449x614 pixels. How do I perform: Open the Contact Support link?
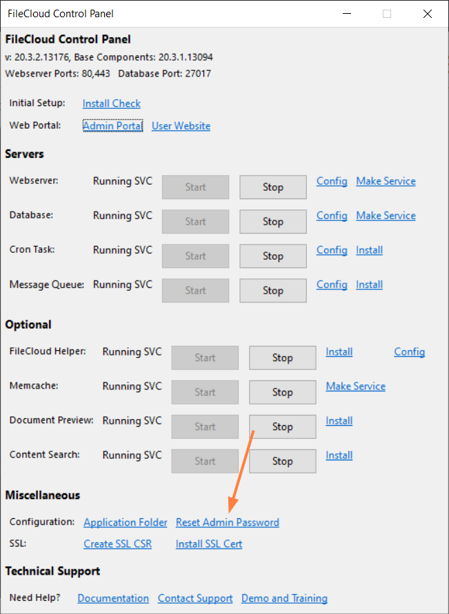(x=195, y=598)
